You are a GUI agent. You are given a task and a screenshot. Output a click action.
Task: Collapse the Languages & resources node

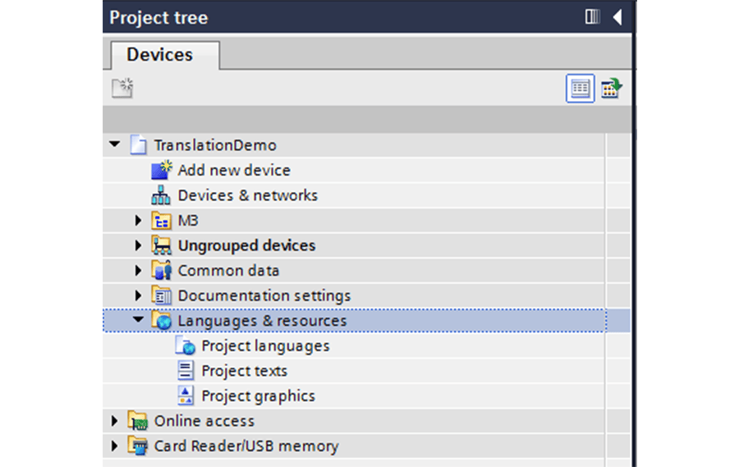[x=138, y=320]
